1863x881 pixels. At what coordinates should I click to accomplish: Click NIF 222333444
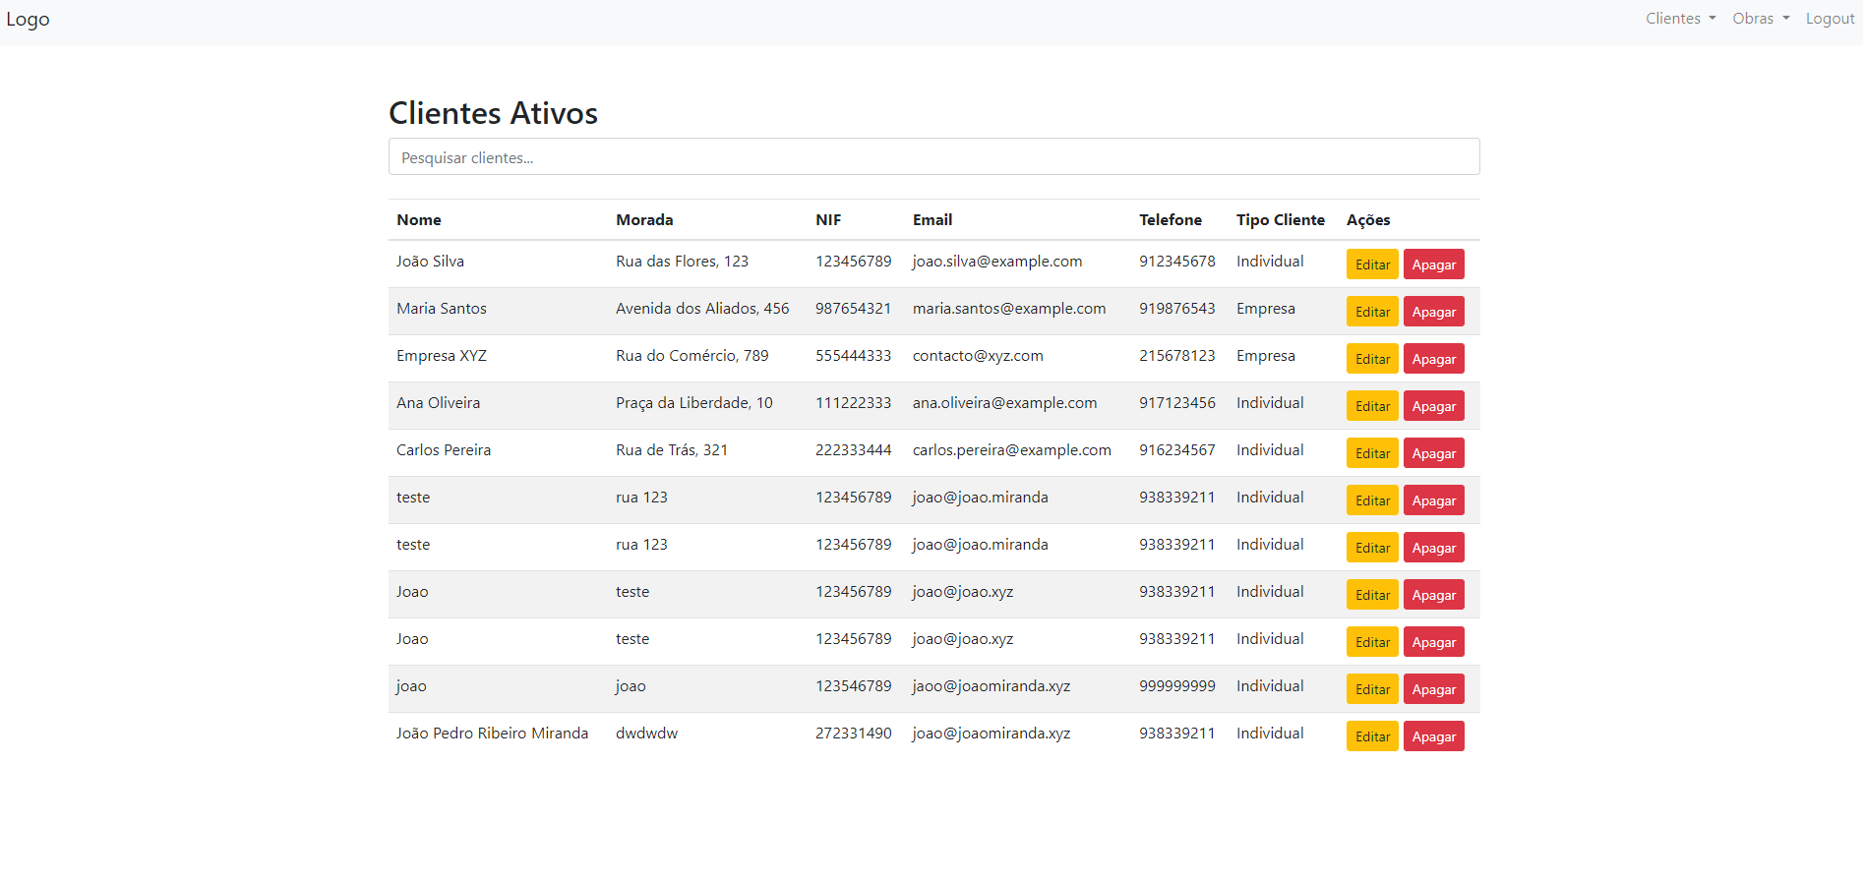(x=853, y=450)
